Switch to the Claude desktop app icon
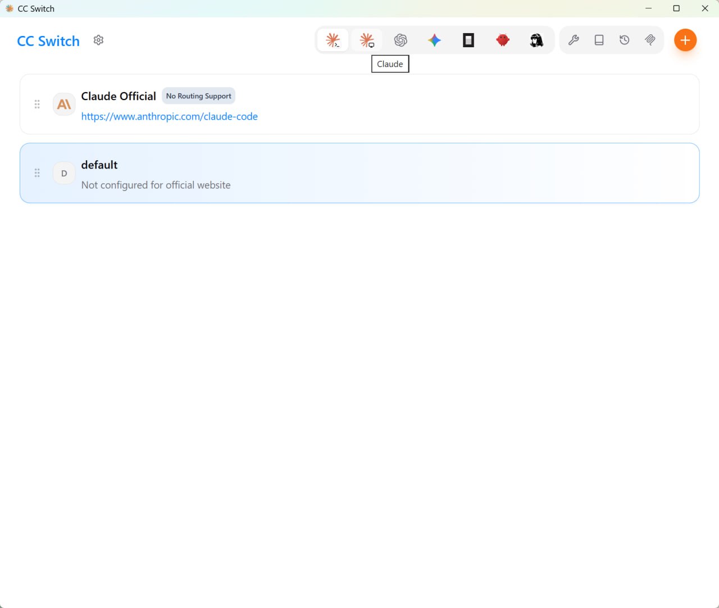719x608 pixels. click(367, 40)
